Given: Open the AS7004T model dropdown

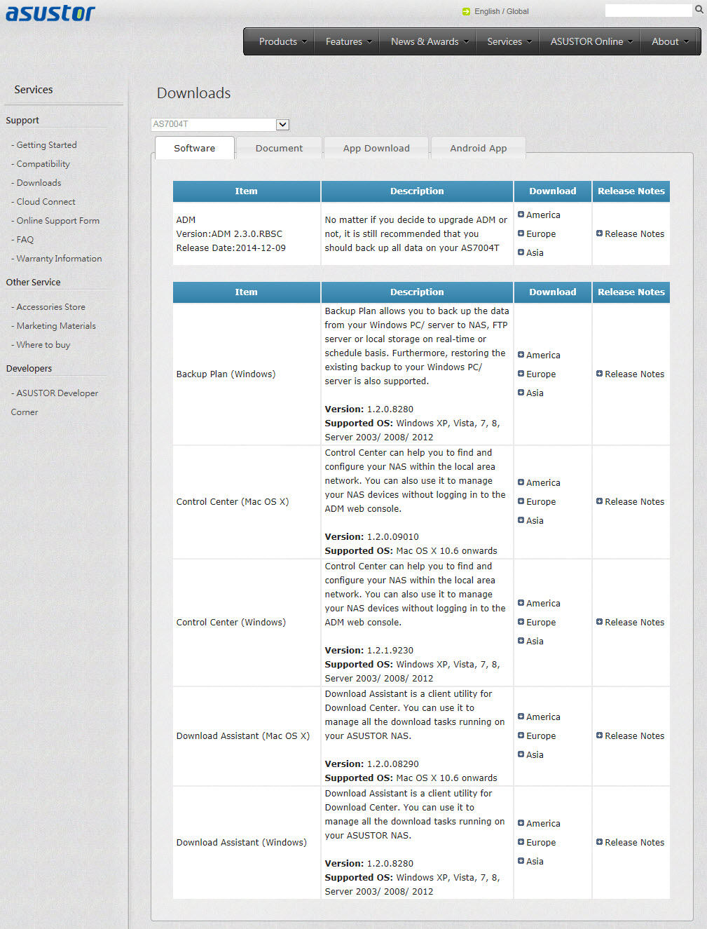Looking at the screenshot, I should click(220, 124).
